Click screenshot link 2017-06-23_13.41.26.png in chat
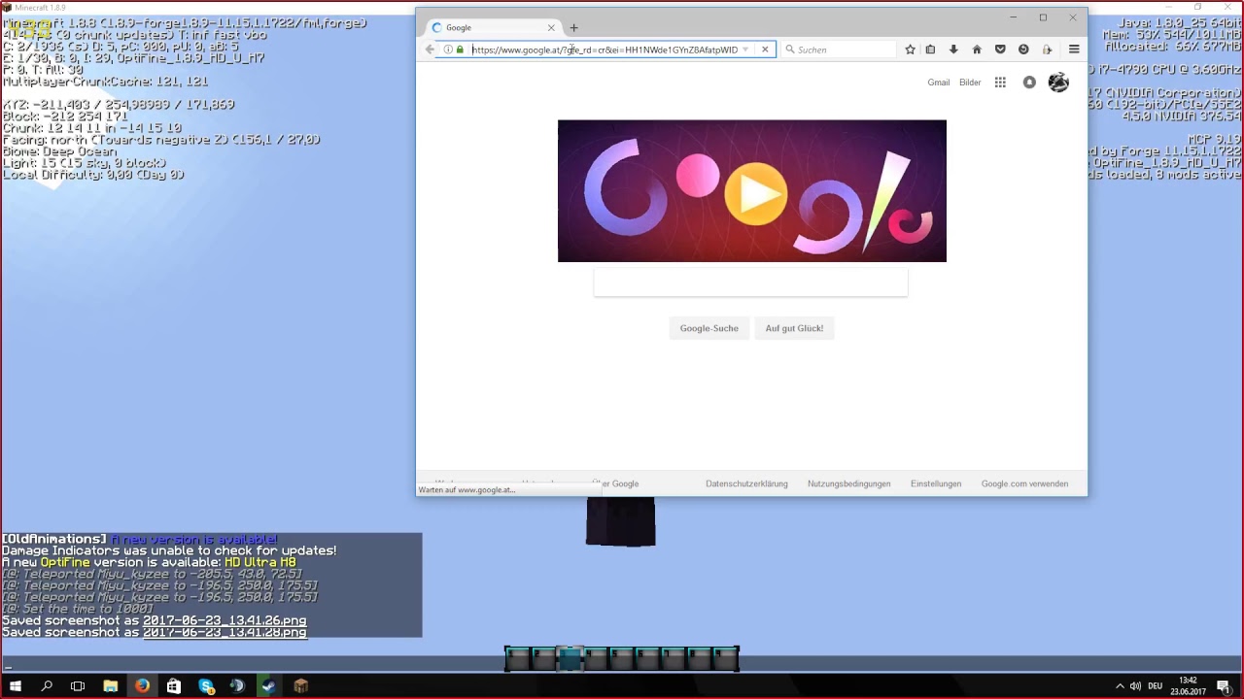 pyautogui.click(x=225, y=620)
